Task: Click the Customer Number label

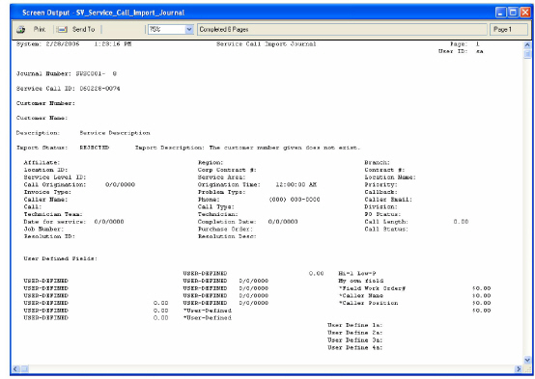Action: click(x=45, y=103)
